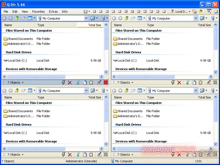Expand bottom-right pane My Computer address dropdown
Screen dimensions: 220x165
coord(196,91)
